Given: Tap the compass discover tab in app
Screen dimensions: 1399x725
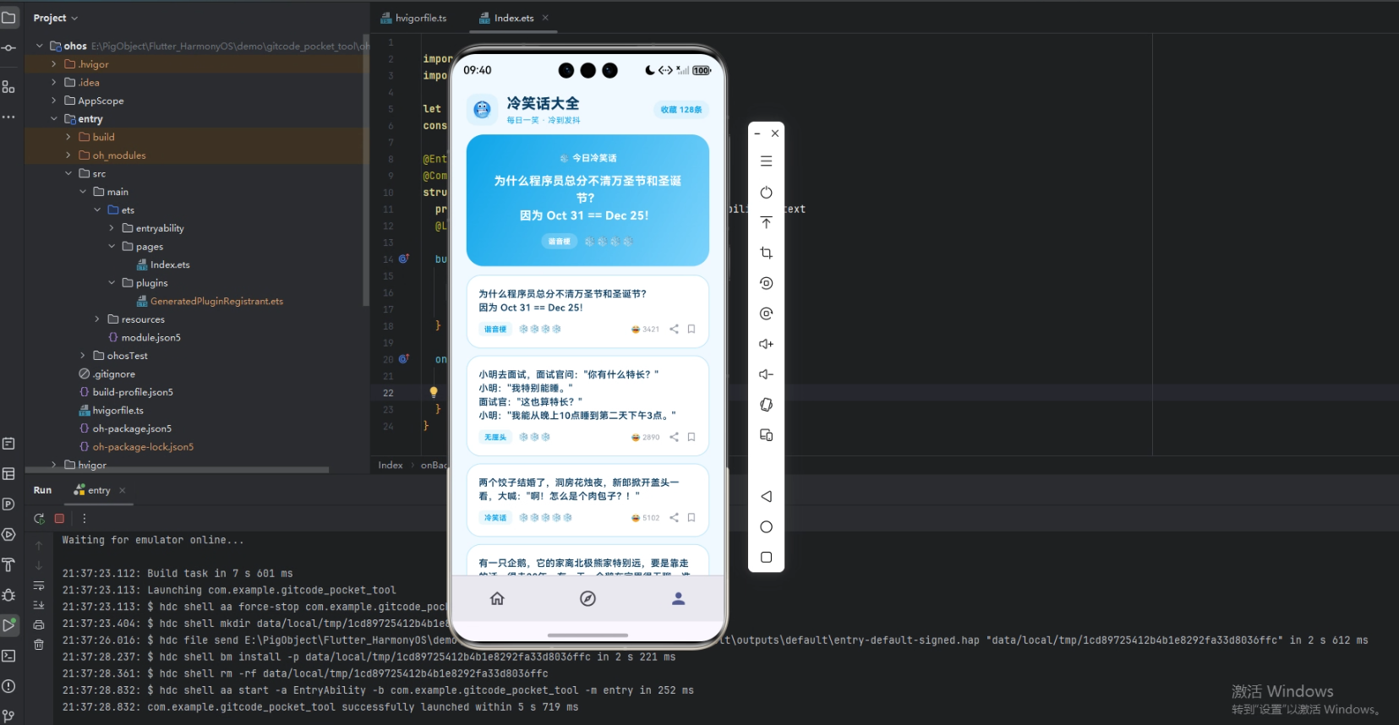Looking at the screenshot, I should 587,598.
